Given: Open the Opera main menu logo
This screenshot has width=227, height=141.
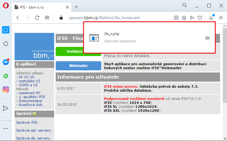Looking at the screenshot, I should [6, 6].
